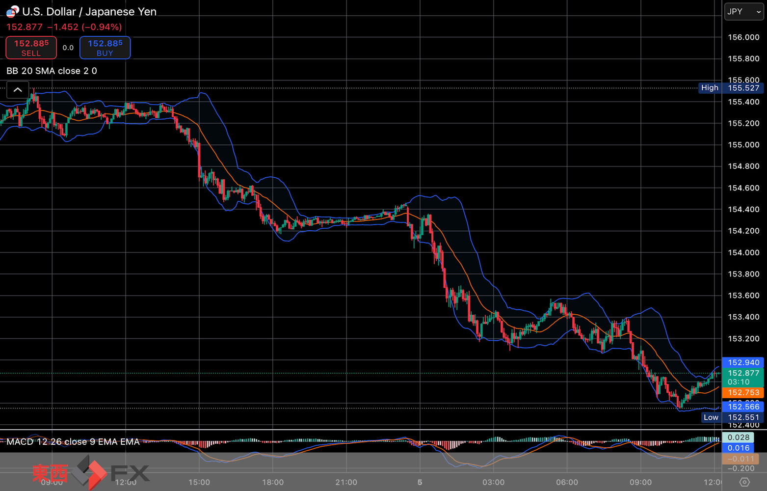This screenshot has width=767, height=491.
Task: Click the brown -0.011 signal value label
Action: [x=741, y=459]
